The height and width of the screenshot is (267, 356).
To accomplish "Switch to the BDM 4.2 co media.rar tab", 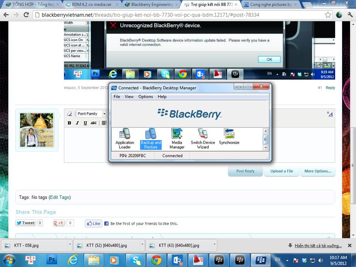I will point(92,4).
